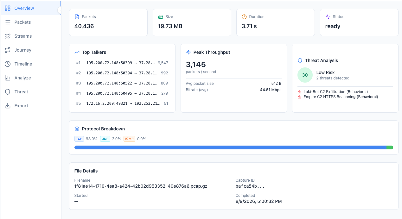This screenshot has width=402, height=219.
Task: Click the 98.0% TCP percentage
Action: click(92, 139)
